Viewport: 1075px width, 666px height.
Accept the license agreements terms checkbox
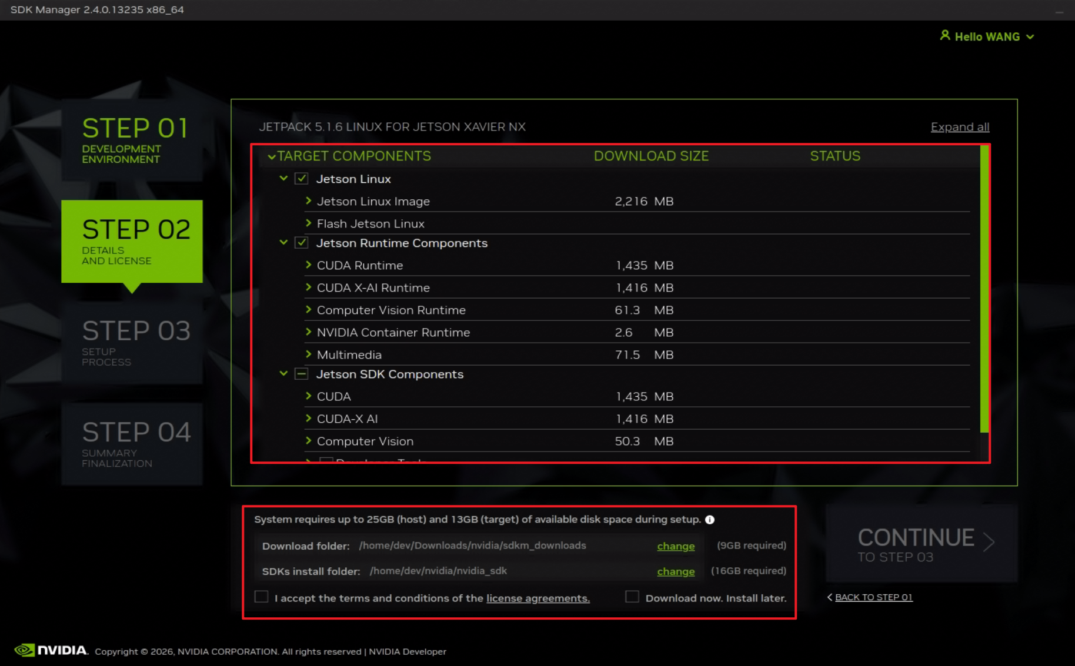(x=261, y=597)
